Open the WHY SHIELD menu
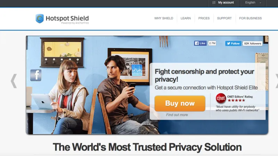Viewport: 278px width, 156px height. pos(164,18)
